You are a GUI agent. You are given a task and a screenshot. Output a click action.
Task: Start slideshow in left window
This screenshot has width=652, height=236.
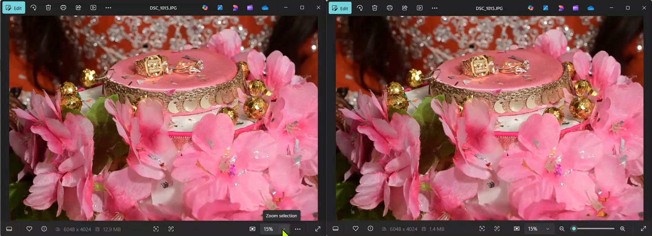coord(93,7)
